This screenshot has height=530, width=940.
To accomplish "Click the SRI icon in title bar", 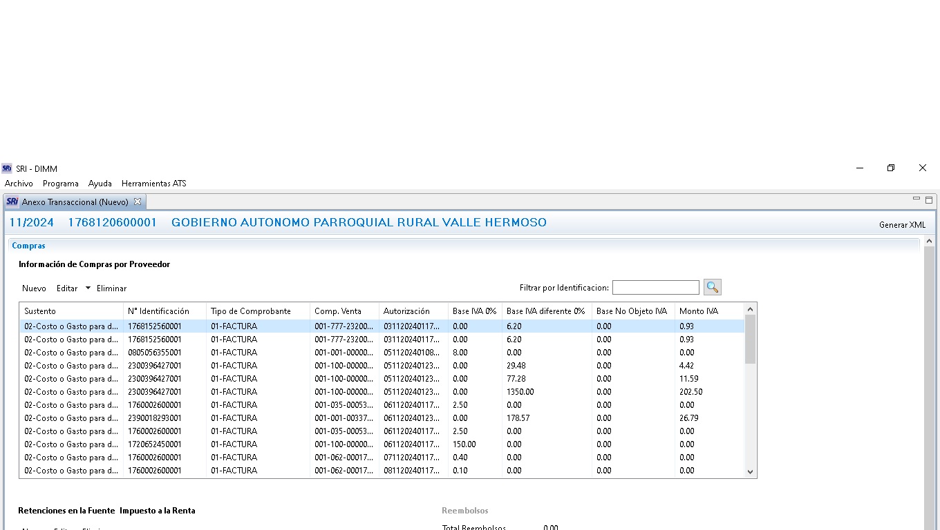I will point(7,168).
